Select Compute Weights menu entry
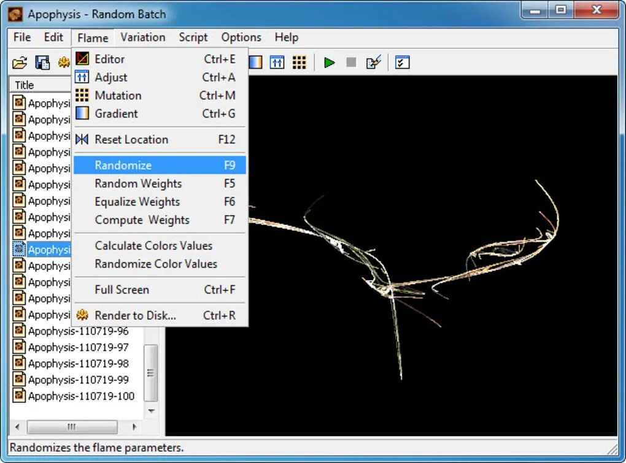This screenshot has height=463, width=626. pyautogui.click(x=160, y=220)
